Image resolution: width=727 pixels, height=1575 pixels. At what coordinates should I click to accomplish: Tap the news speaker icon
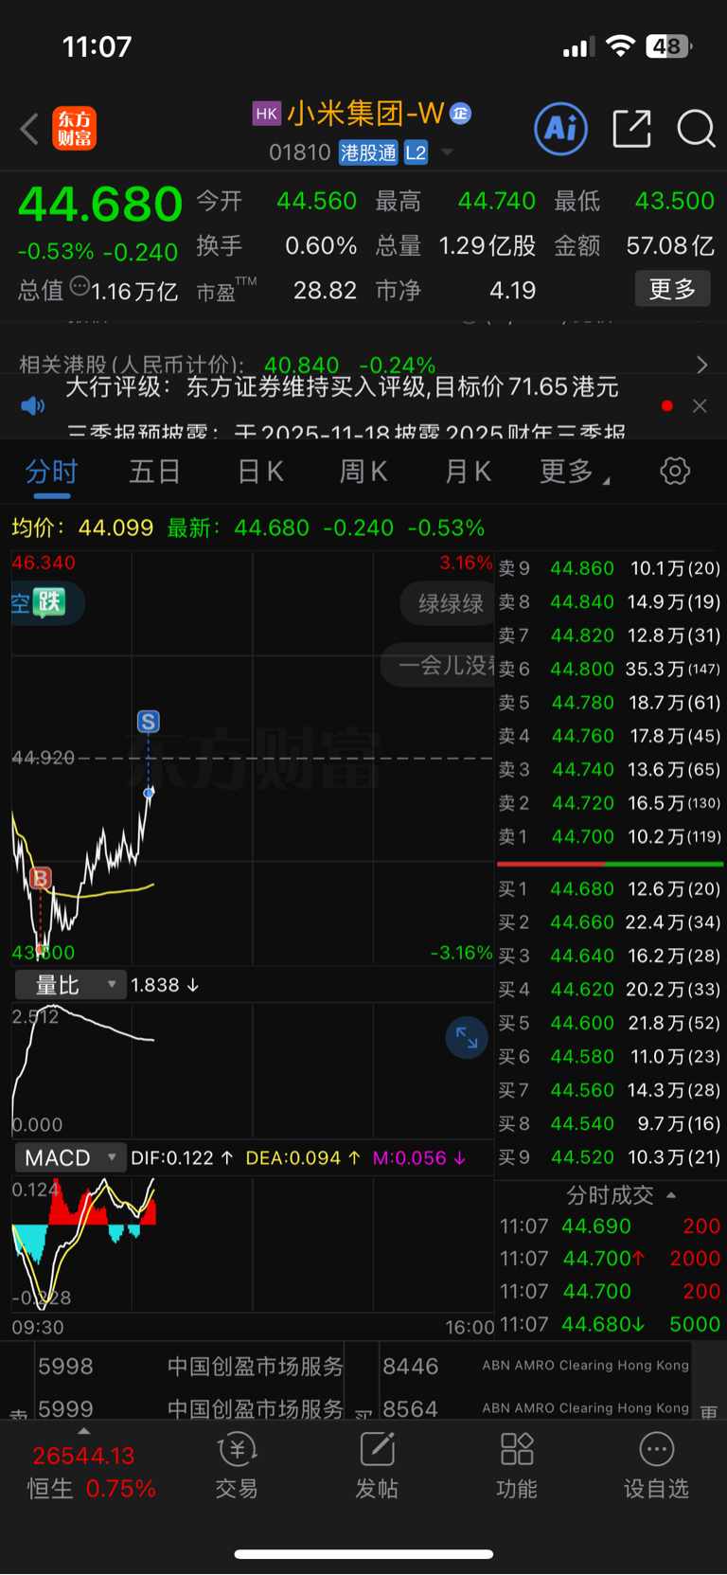coord(32,406)
